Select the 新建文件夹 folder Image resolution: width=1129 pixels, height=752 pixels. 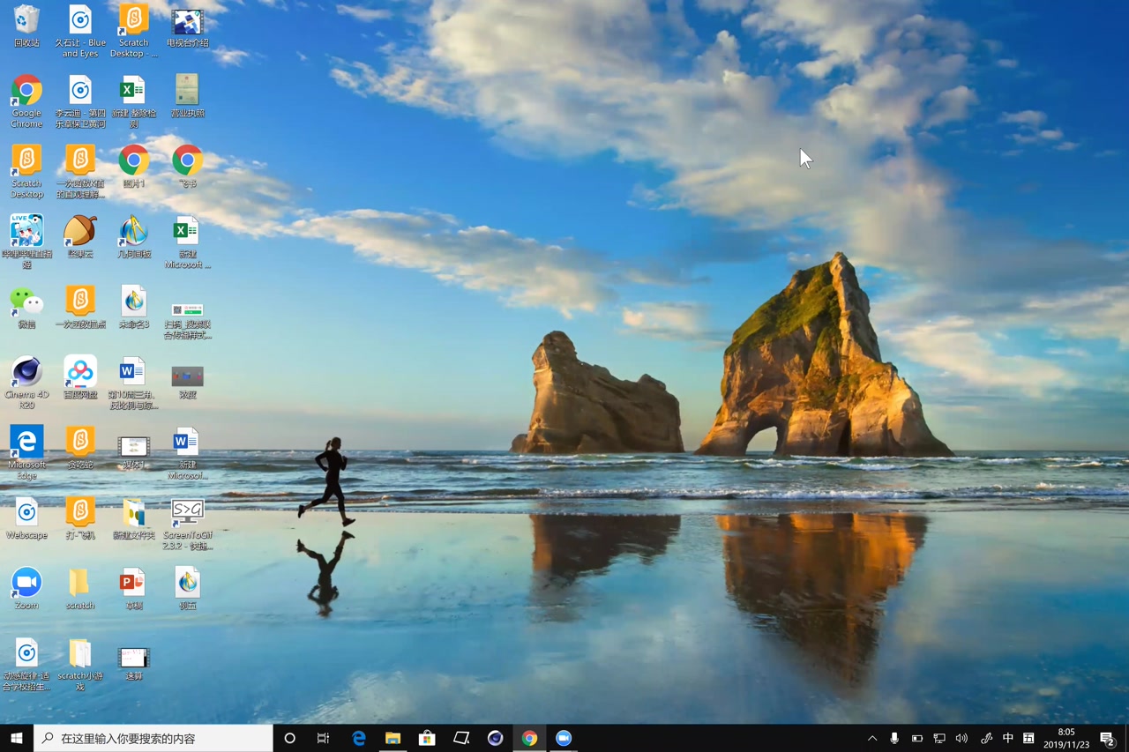click(134, 519)
